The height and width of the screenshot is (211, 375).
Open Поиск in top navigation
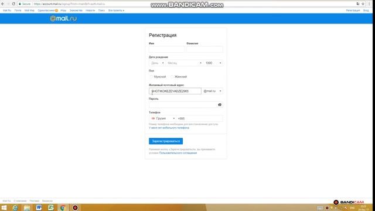[x=101, y=11]
